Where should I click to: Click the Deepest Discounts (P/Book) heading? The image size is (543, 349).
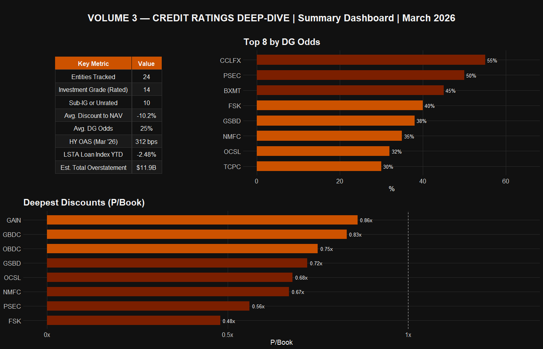tap(84, 202)
